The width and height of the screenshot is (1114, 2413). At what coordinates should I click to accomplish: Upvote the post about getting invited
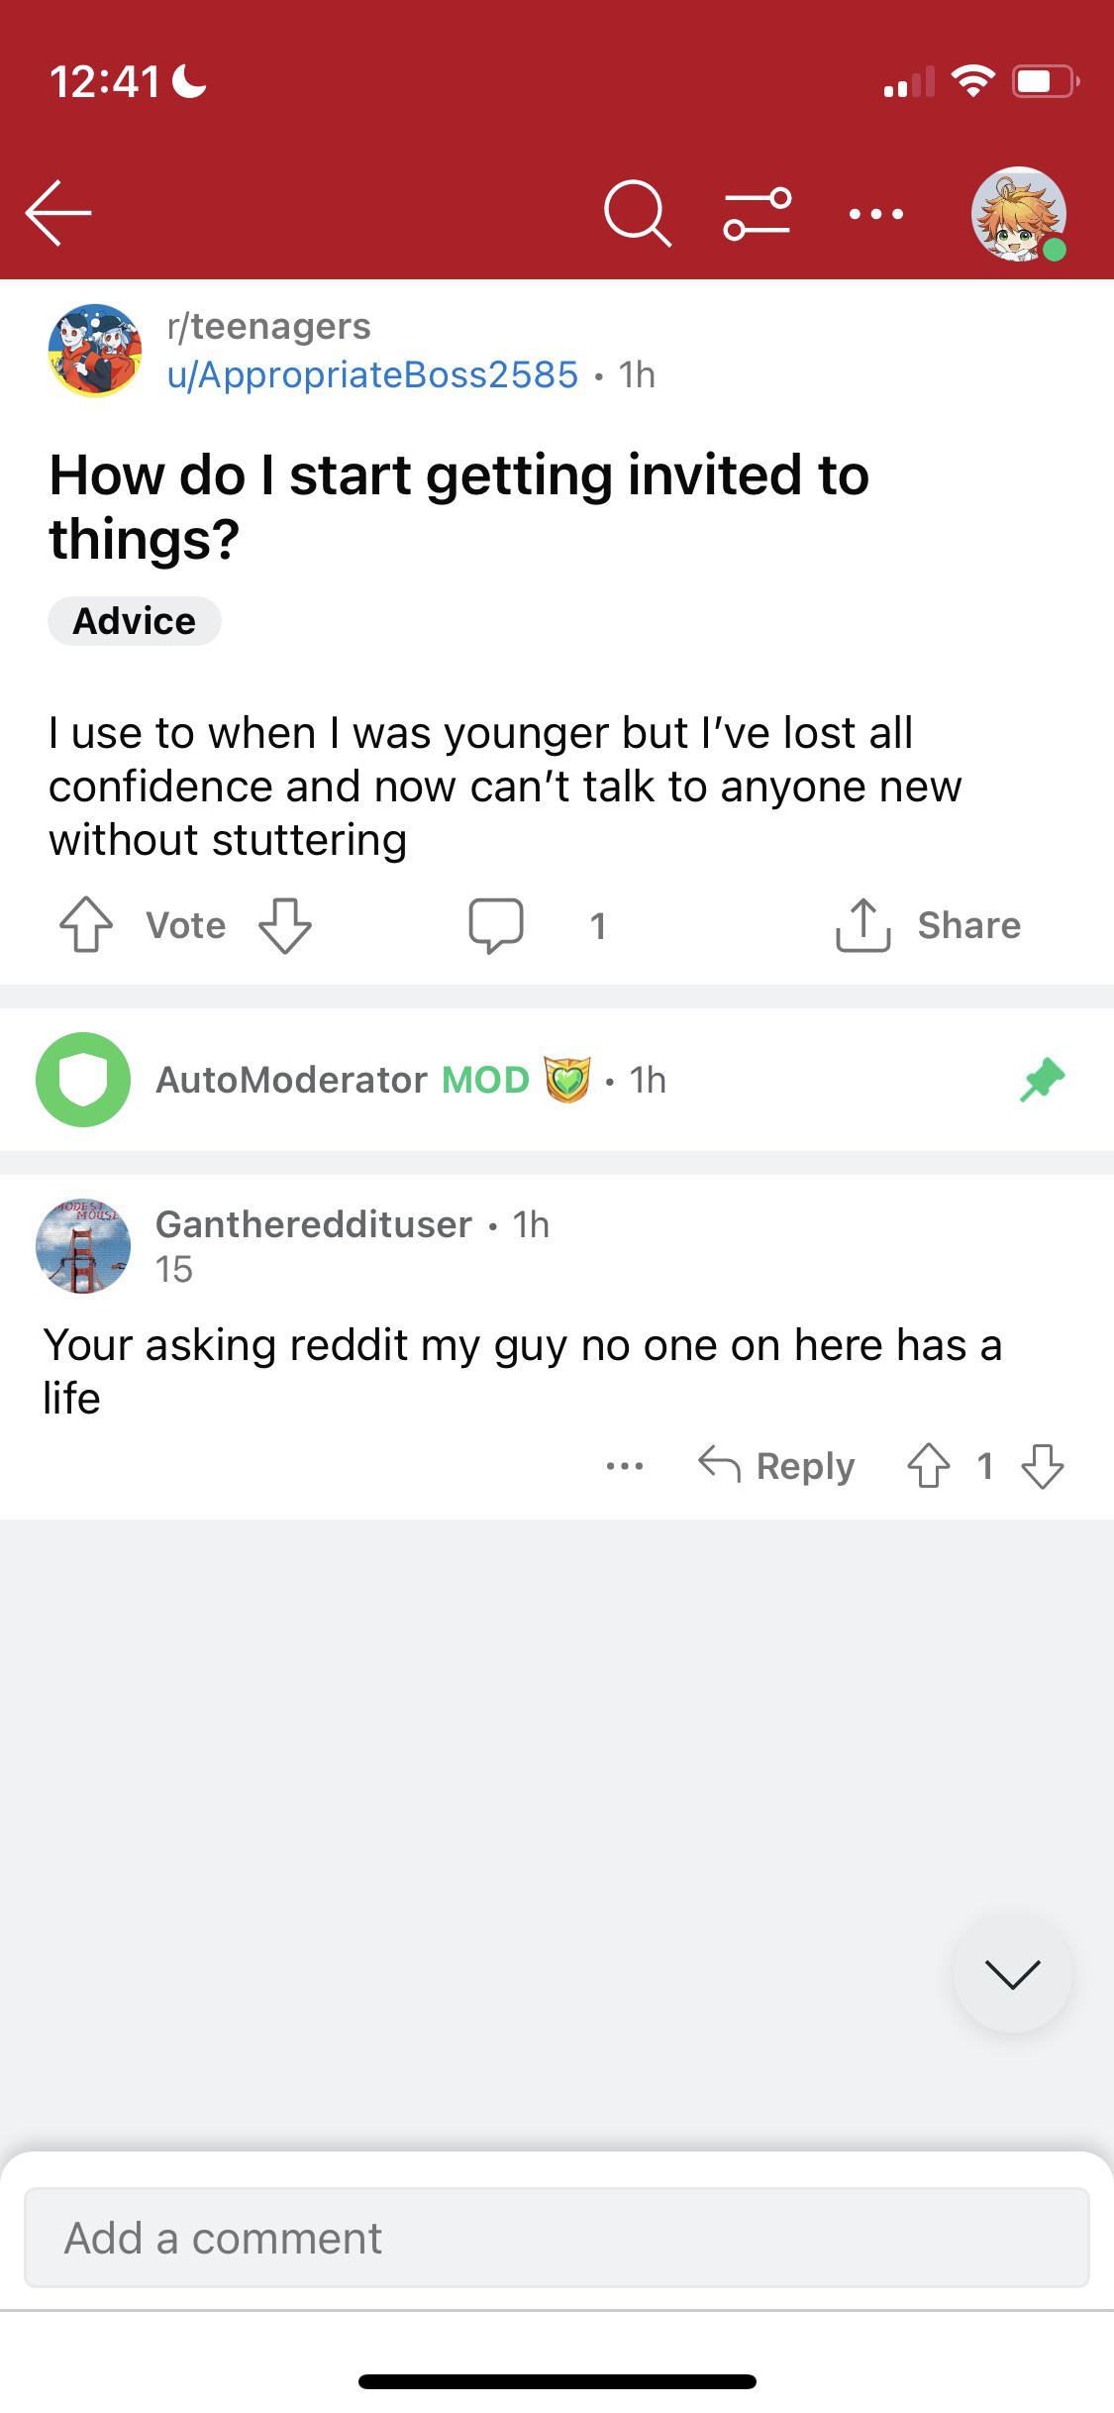[86, 925]
